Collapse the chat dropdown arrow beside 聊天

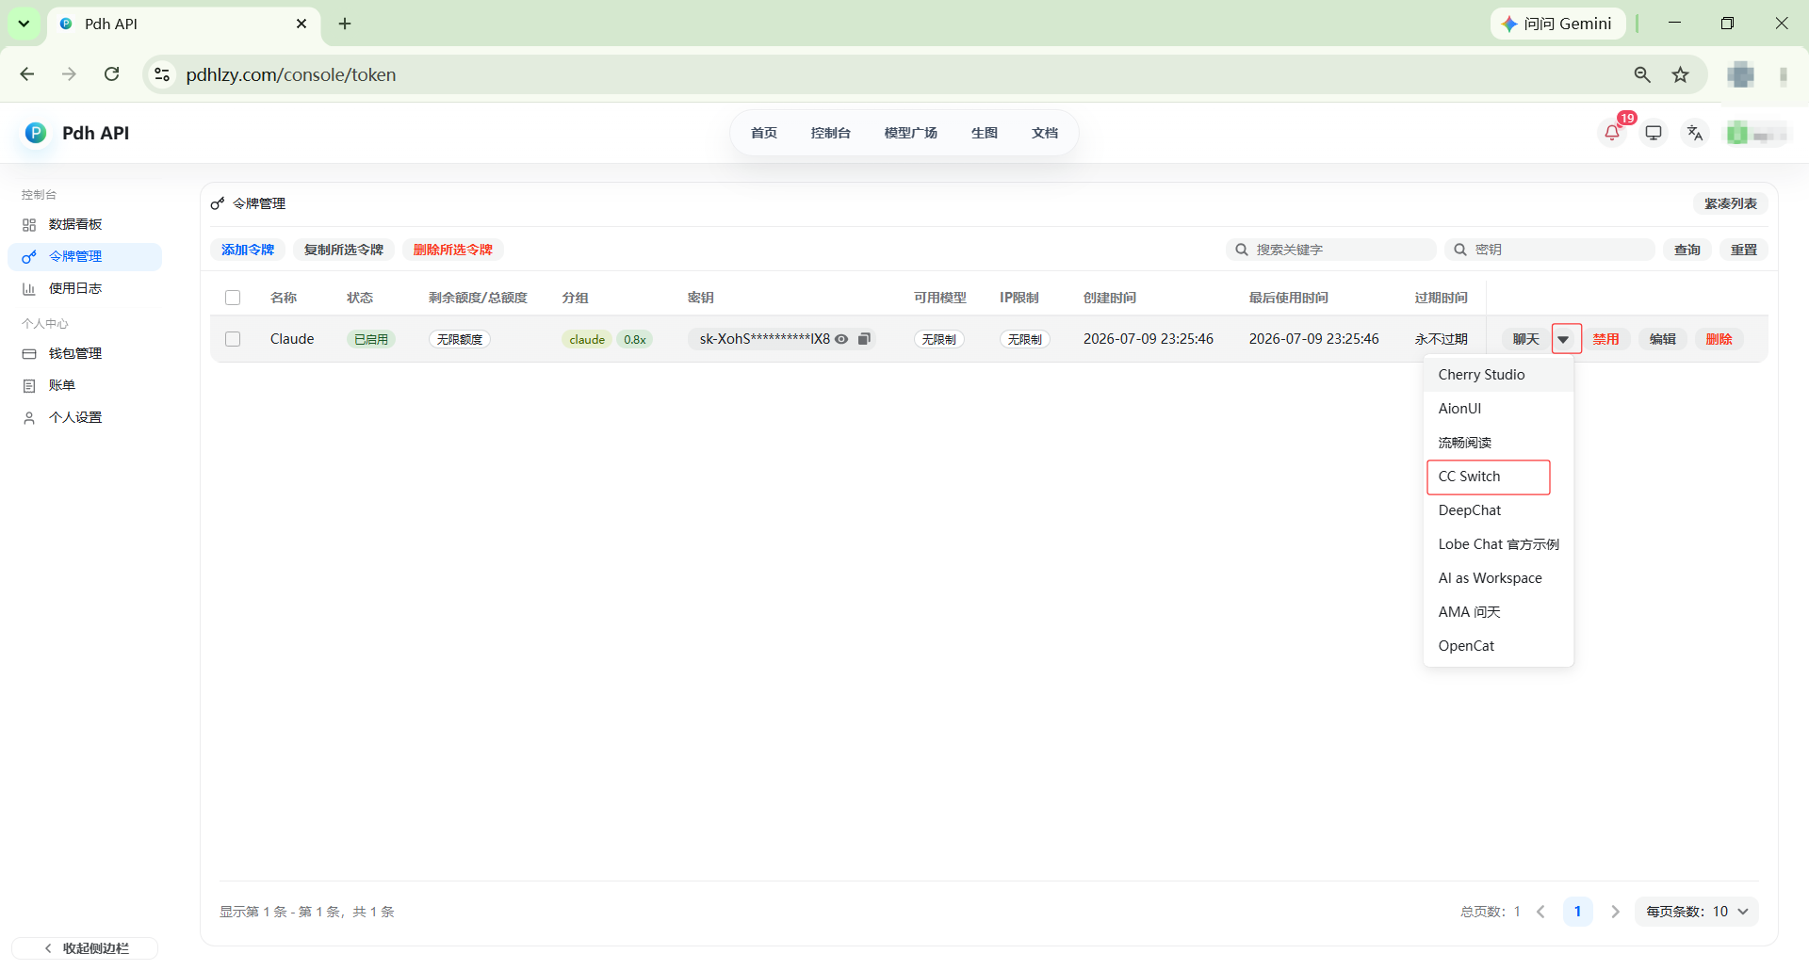click(x=1564, y=339)
